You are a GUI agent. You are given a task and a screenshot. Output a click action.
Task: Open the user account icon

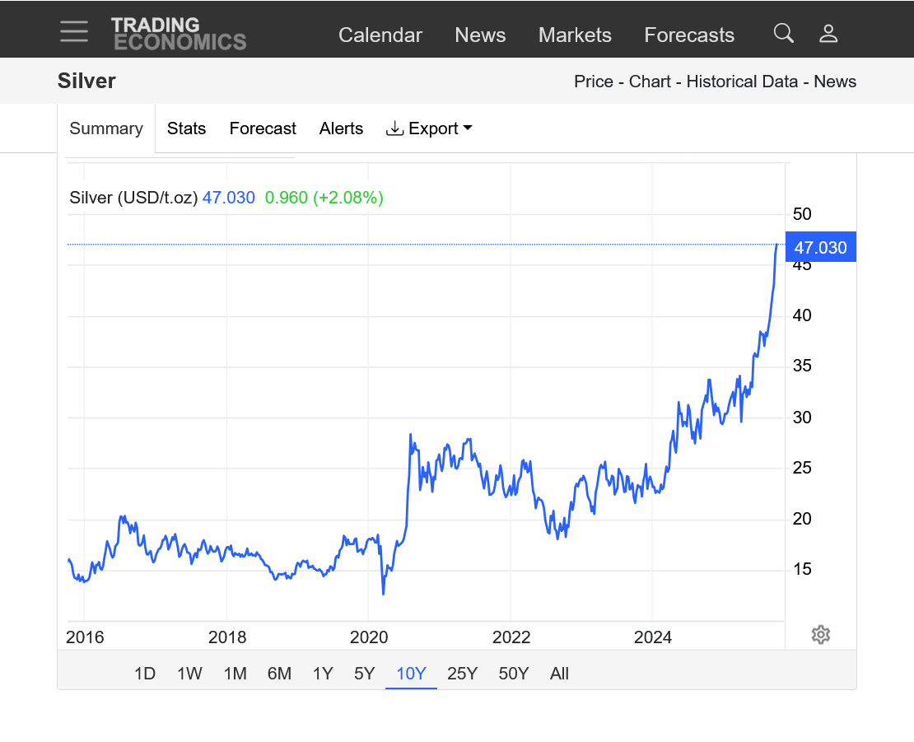point(828,33)
